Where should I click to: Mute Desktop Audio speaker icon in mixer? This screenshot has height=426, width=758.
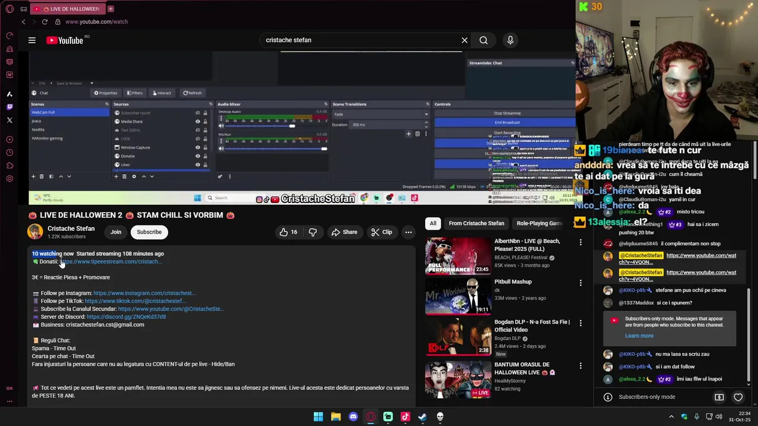pyautogui.click(x=221, y=126)
